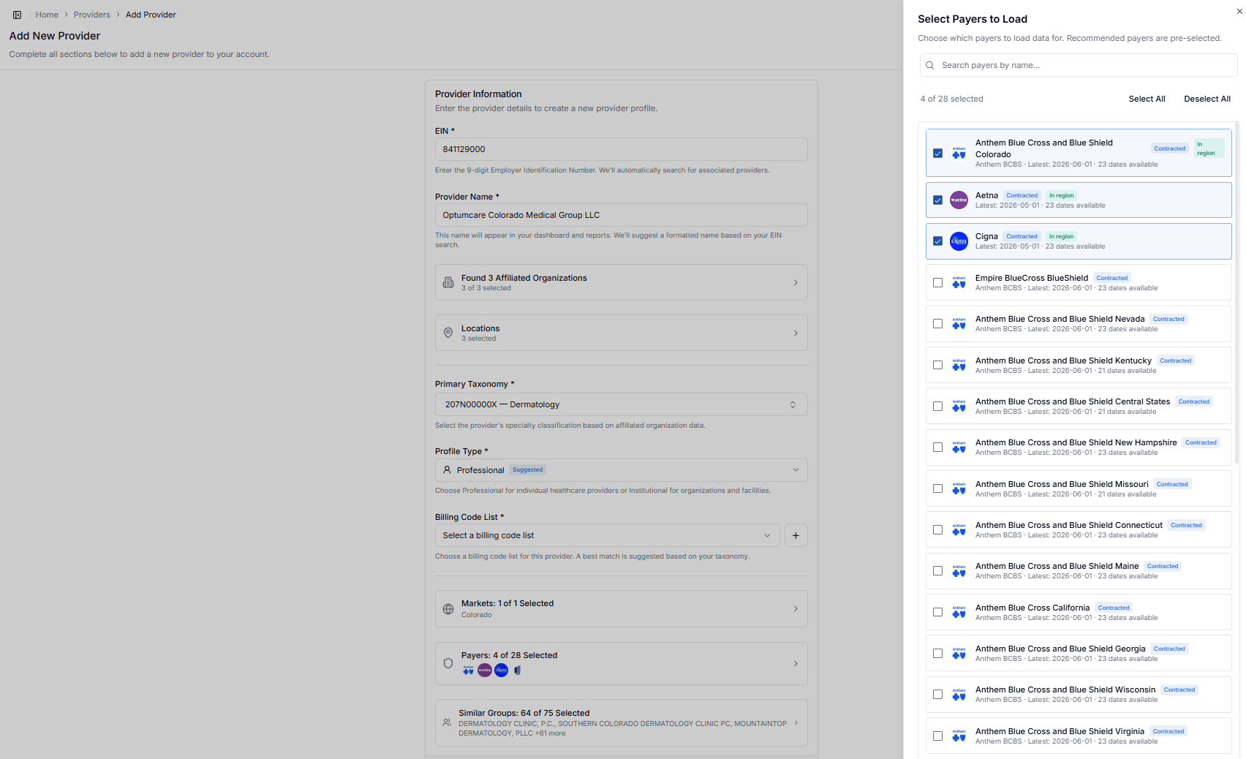Click the Anthem logo for Georgia payer
Image resolution: width=1246 pixels, height=759 pixels.
(x=959, y=653)
